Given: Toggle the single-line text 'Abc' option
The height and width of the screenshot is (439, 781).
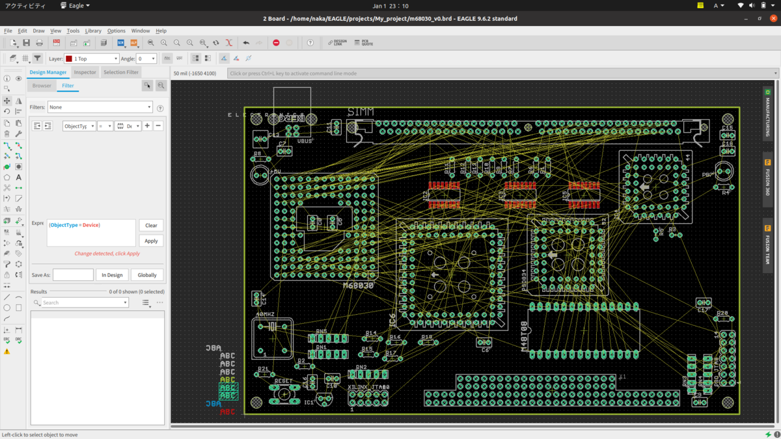Looking at the screenshot, I should point(167,59).
